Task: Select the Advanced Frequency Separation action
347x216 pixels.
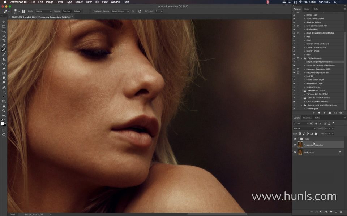Action: (320, 65)
